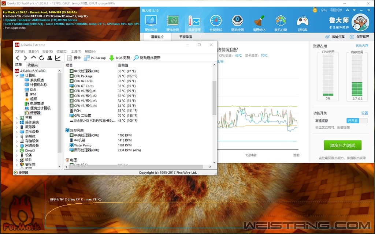Refresh the AIDA64 sensor view
This screenshot has width=375, height=234.
pos(42,58)
